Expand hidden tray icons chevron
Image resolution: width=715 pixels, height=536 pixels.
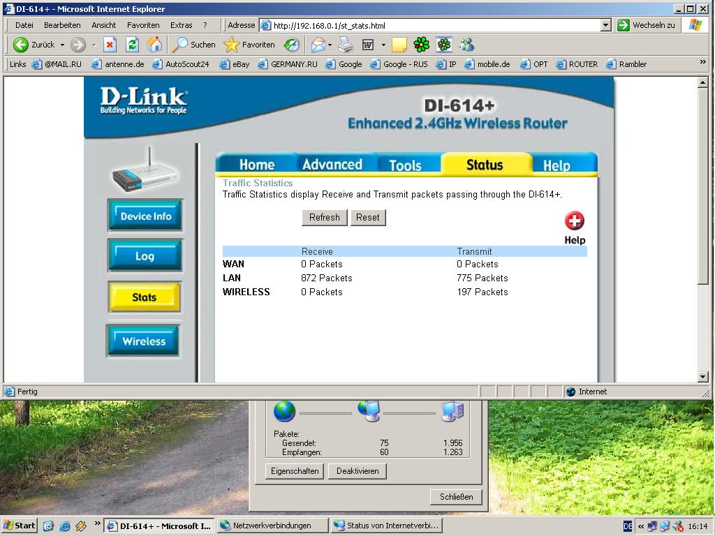[x=641, y=526]
